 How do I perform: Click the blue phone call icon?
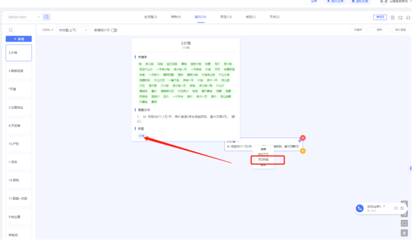click(x=360, y=208)
